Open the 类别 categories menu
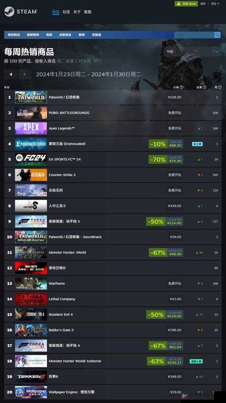Screen dimensions: 226x403 coord(49,35)
